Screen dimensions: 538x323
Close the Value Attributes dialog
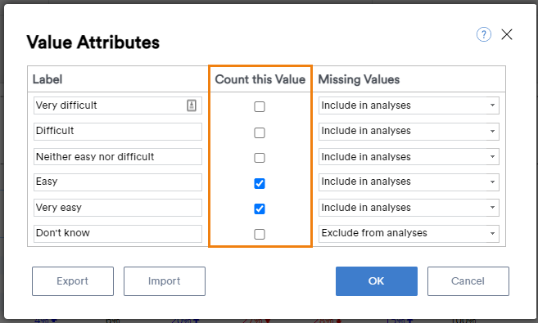tap(507, 34)
